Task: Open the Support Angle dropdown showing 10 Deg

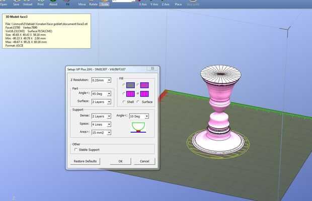Action: pyautogui.click(x=139, y=116)
